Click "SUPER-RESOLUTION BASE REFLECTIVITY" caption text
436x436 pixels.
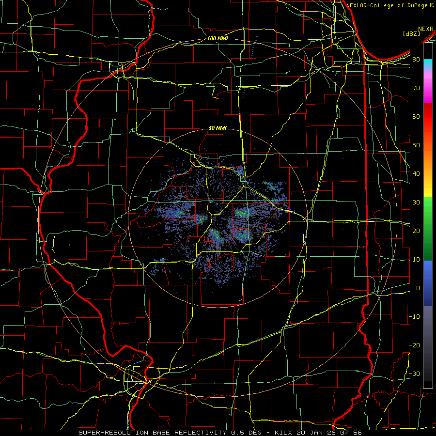click(153, 433)
